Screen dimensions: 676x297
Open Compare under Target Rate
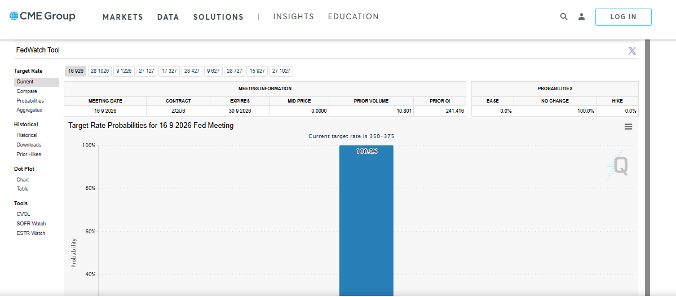coord(26,91)
